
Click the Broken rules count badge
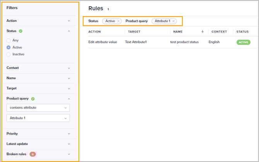pos(32,154)
